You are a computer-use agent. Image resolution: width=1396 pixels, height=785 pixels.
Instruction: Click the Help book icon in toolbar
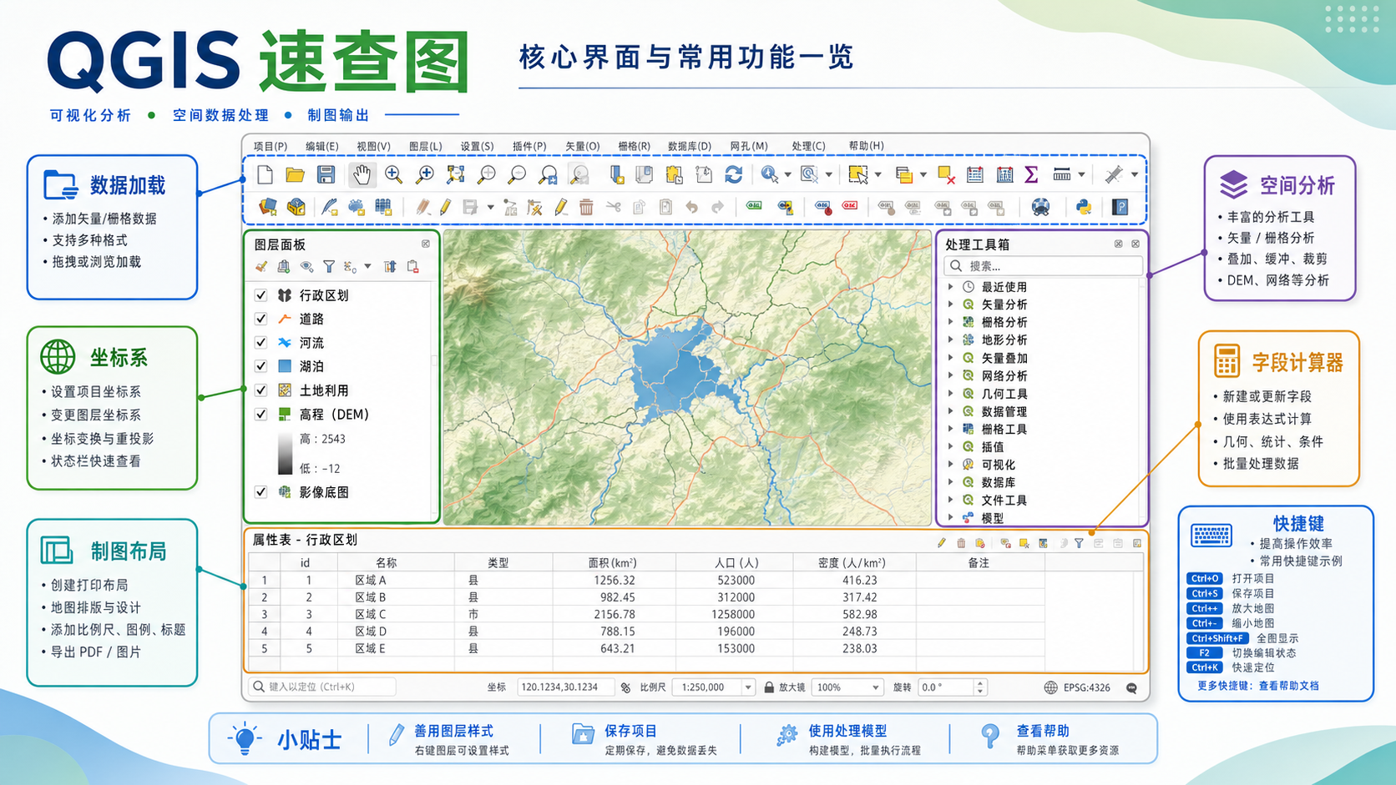[1120, 207]
